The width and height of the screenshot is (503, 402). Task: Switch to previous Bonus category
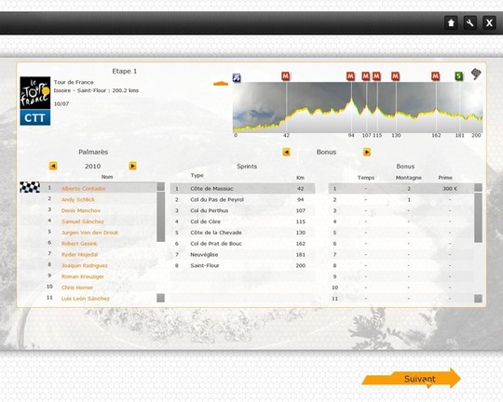287,152
